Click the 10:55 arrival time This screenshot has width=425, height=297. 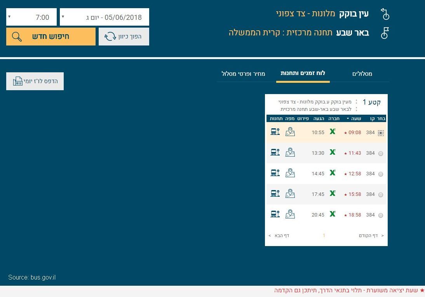tap(318, 132)
